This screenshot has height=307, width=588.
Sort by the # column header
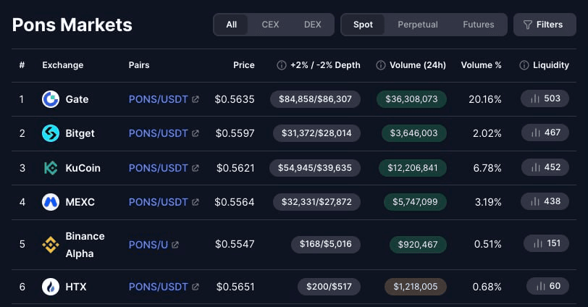[22, 65]
